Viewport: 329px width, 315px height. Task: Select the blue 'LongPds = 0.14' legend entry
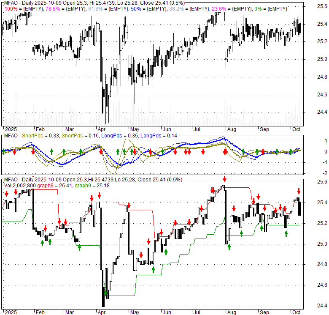pyautogui.click(x=159, y=136)
